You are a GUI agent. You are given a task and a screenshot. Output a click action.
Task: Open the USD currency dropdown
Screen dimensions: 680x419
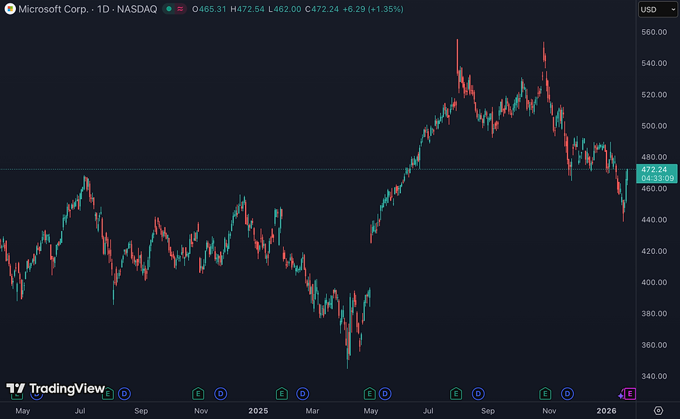[x=658, y=10]
